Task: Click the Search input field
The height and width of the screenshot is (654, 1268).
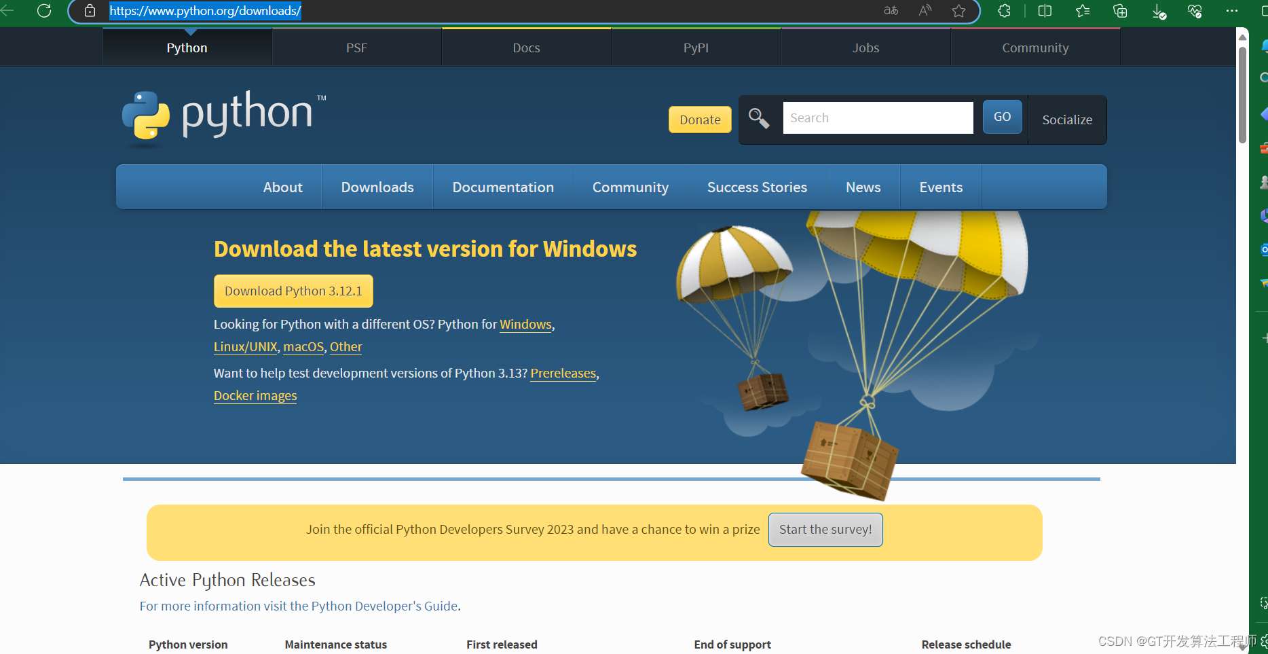Action: [x=878, y=118]
